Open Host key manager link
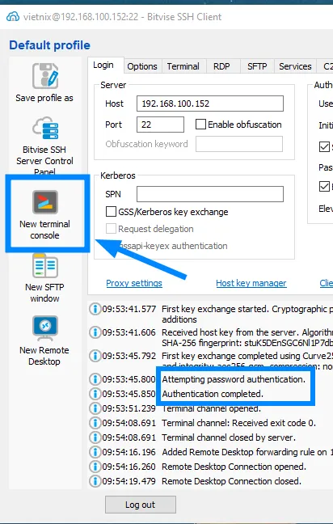 [x=251, y=283]
